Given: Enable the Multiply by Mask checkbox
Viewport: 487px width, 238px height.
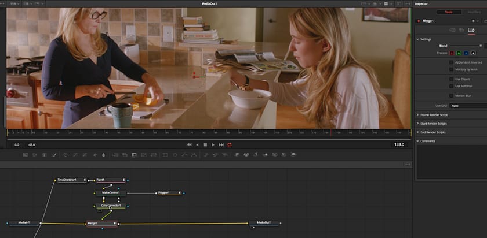Looking at the screenshot, I should point(451,69).
